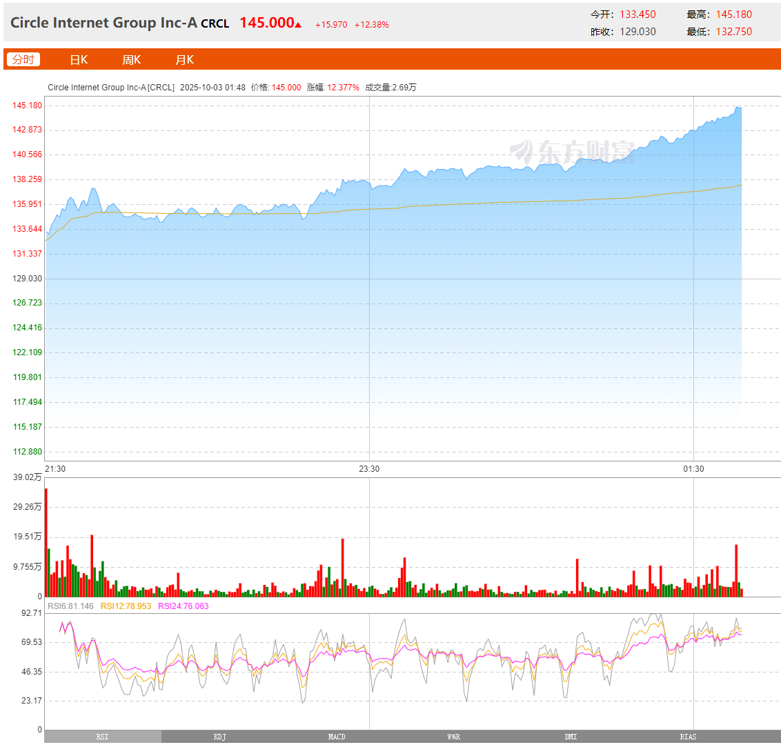This screenshot has width=781, height=747.
Task: Click the +15.970 price change value
Action: [x=331, y=25]
